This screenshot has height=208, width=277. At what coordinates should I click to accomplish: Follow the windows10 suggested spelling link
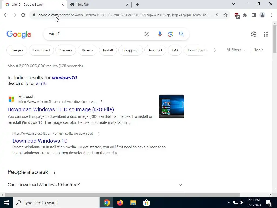(x=64, y=78)
